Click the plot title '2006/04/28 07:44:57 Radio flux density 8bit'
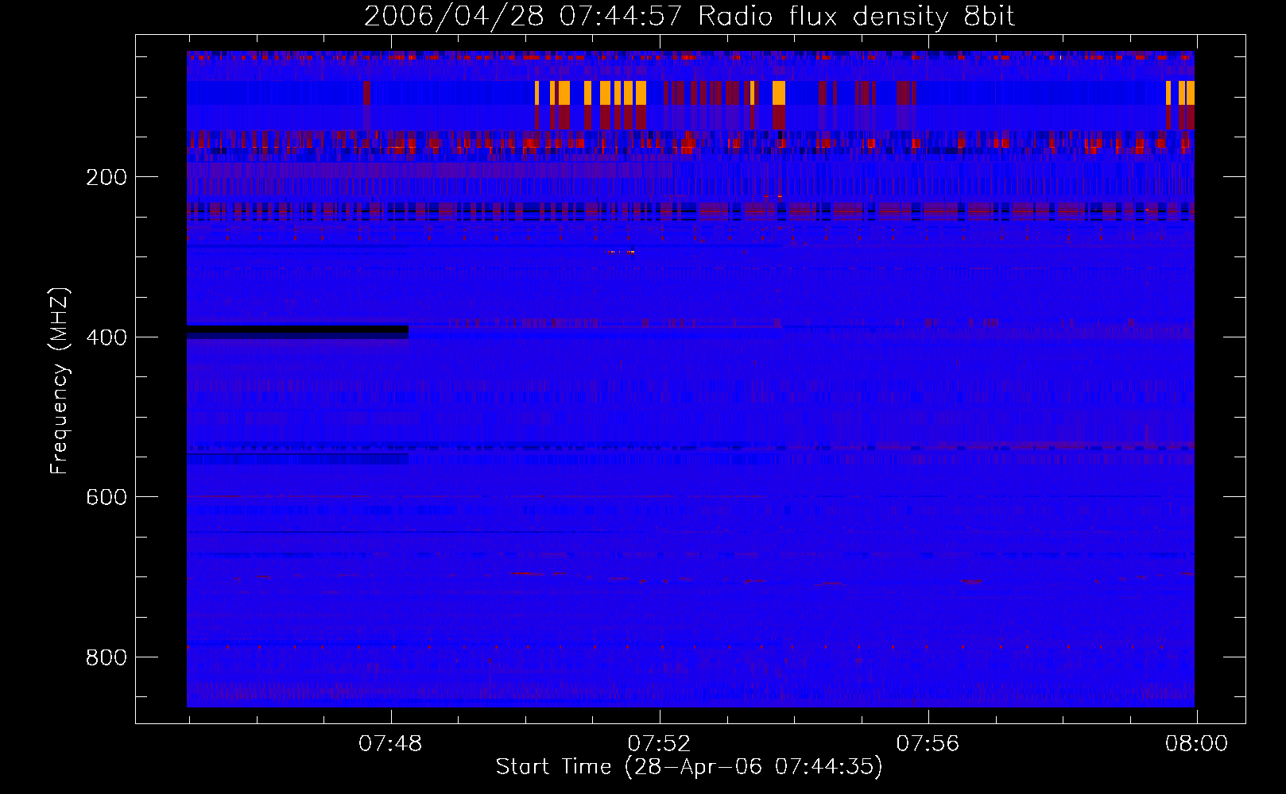 pos(689,16)
